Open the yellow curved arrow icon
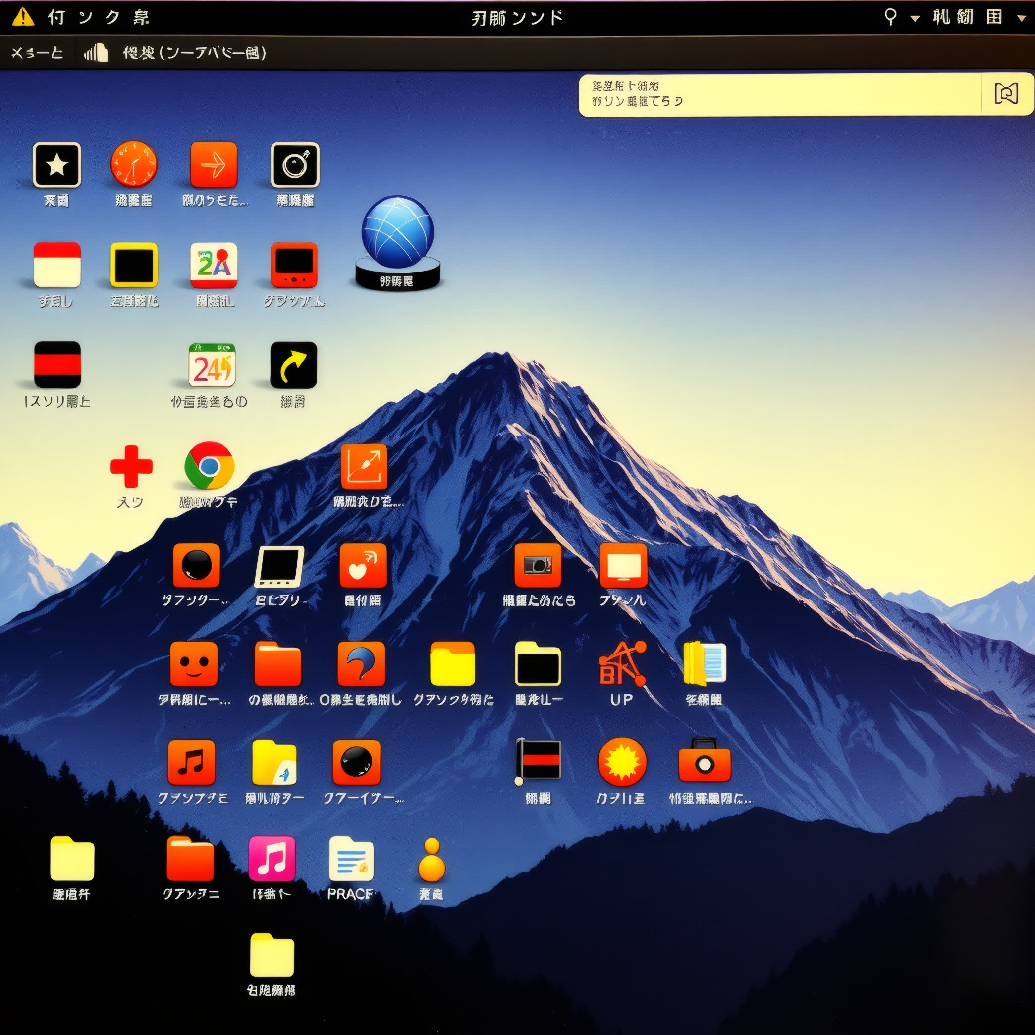The image size is (1035, 1035). coord(293,365)
